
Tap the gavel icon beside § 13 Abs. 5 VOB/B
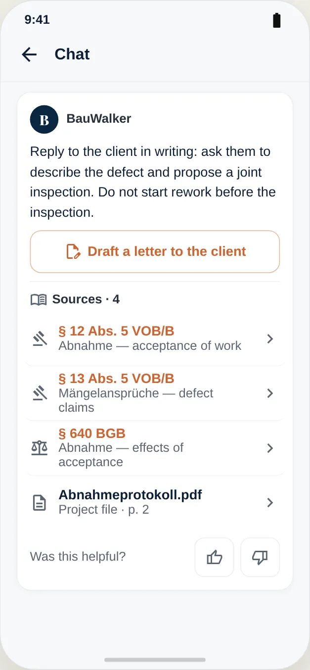(x=40, y=393)
